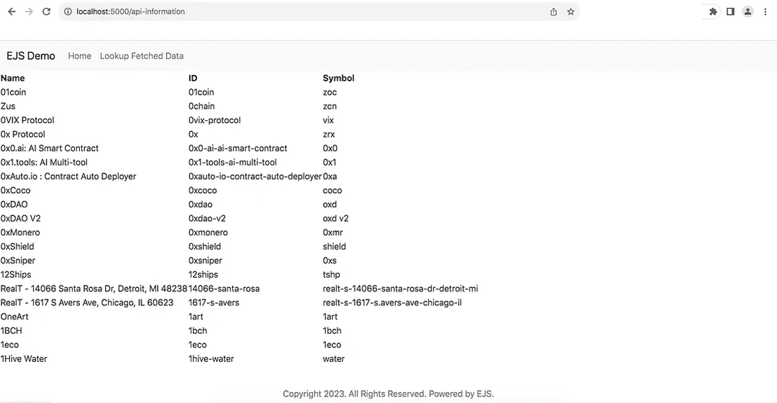Click the 0xmonero ID cell
This screenshot has height=403, width=777.
[x=208, y=232]
